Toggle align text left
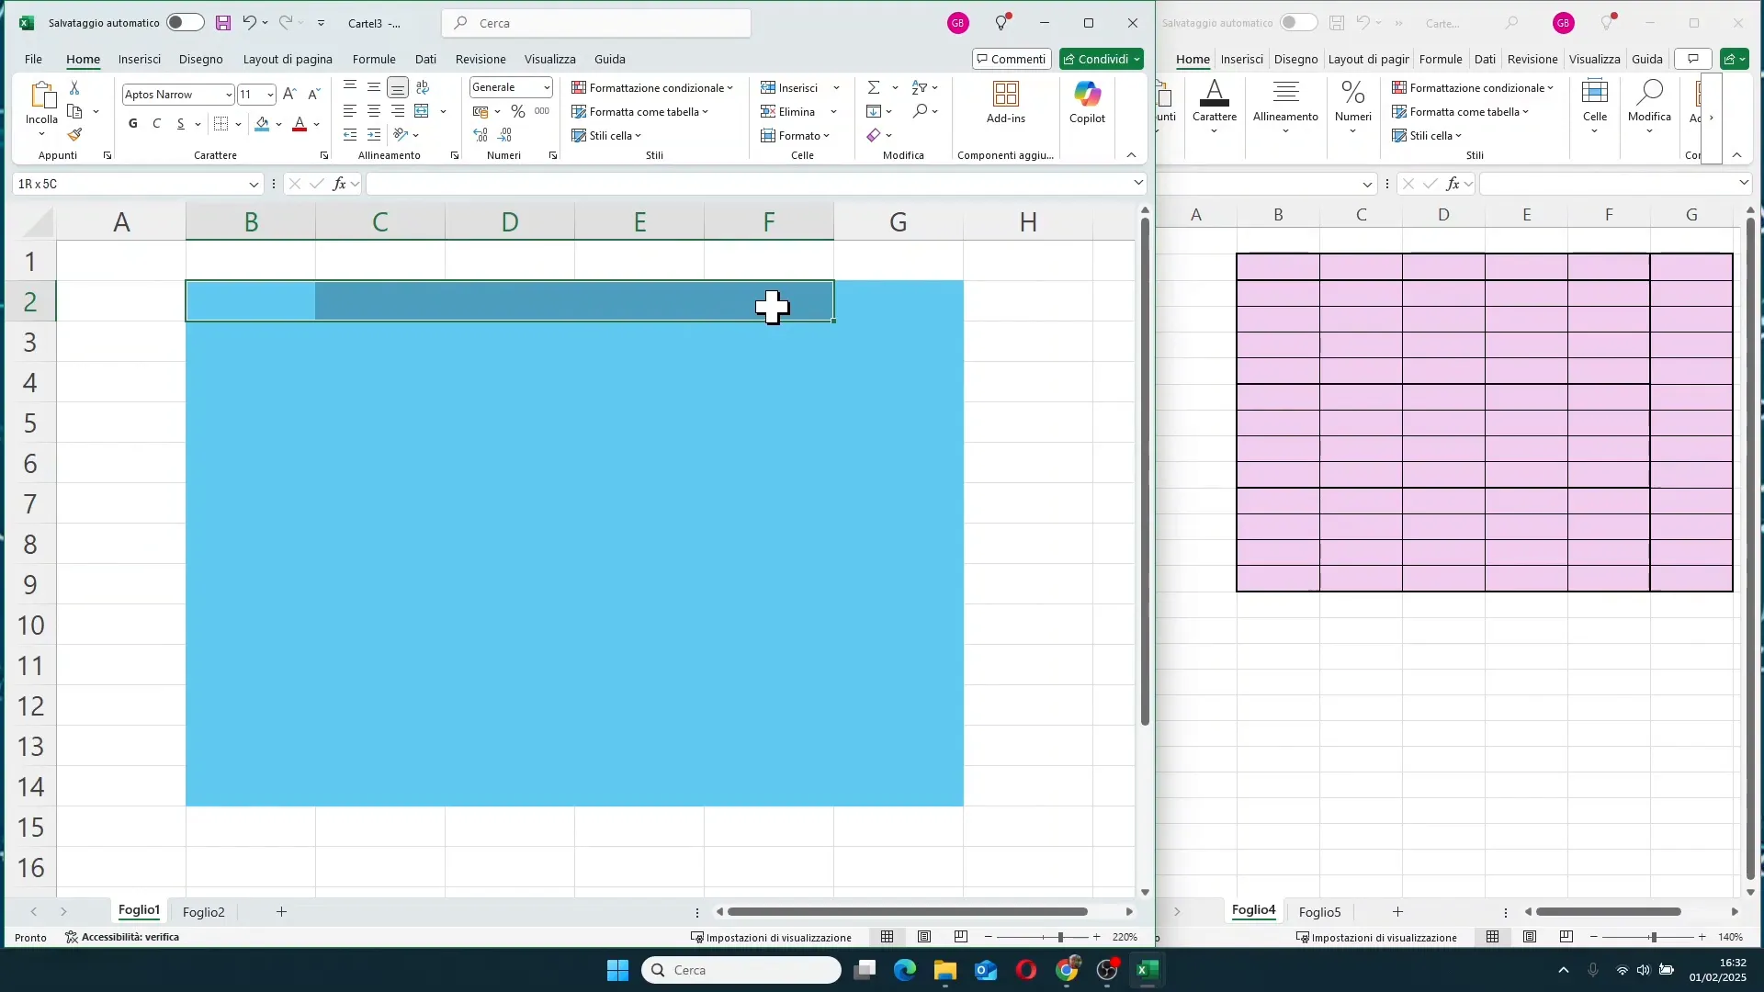Viewport: 1764px width, 992px height. pos(350,111)
